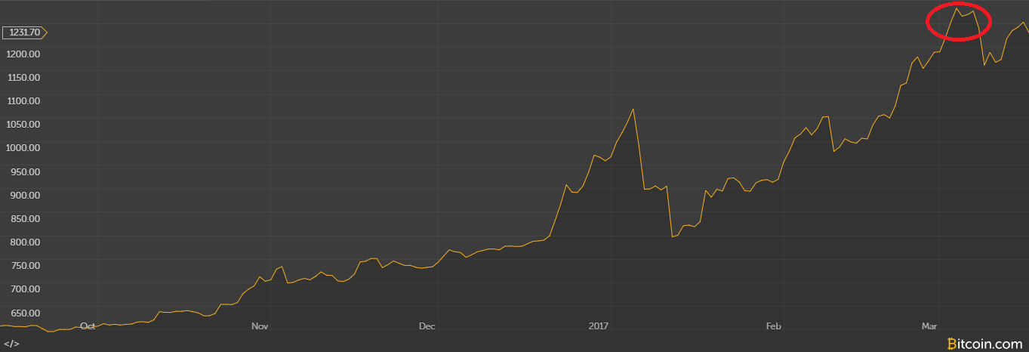Screen dimensions: 1029x352
Task: Click the 650.00 price axis label
Action: pyautogui.click(x=25, y=313)
